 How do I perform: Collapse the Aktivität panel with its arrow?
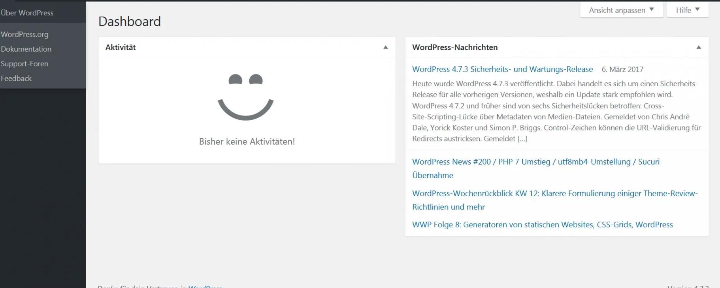point(386,47)
